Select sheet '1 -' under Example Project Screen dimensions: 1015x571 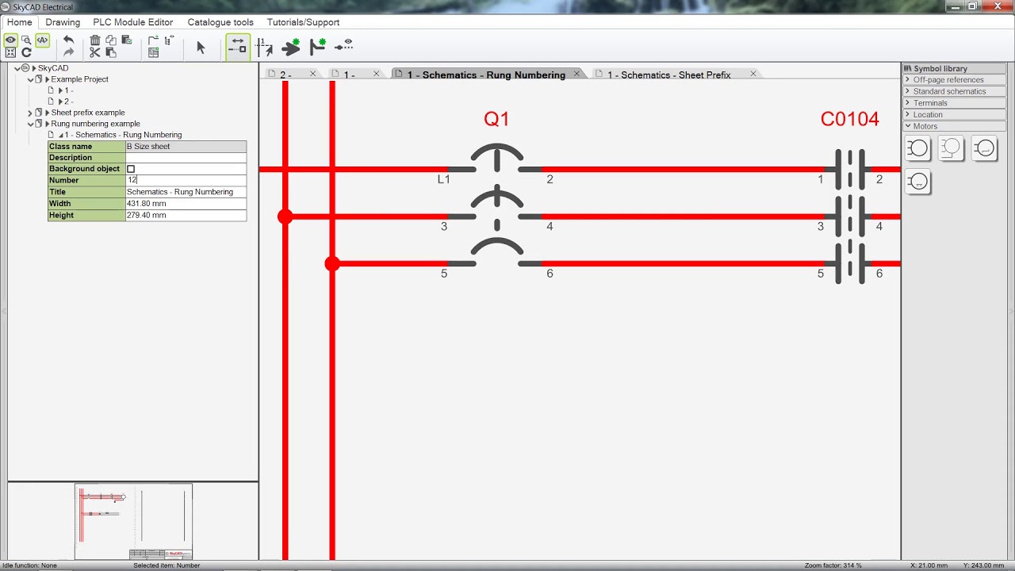(x=68, y=90)
